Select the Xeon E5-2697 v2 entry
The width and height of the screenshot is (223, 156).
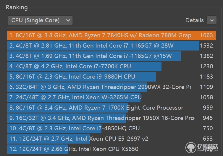click(x=112, y=139)
